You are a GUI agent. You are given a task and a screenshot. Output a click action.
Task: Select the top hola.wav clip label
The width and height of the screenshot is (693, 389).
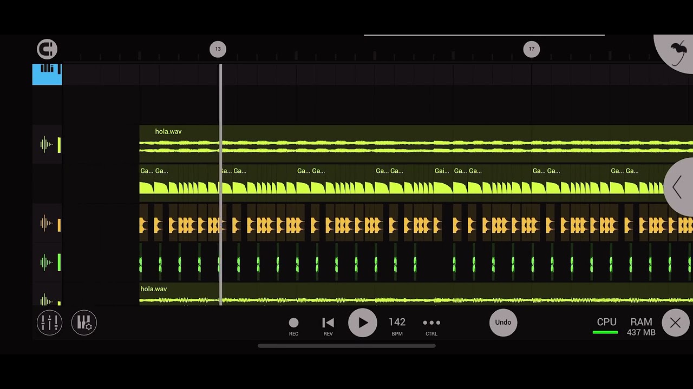(x=168, y=131)
